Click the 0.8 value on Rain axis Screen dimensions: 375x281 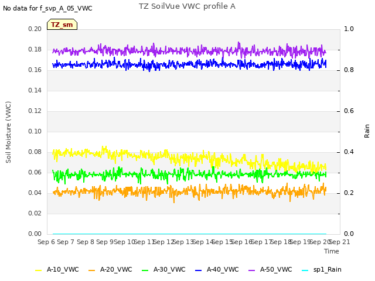pos(349,70)
